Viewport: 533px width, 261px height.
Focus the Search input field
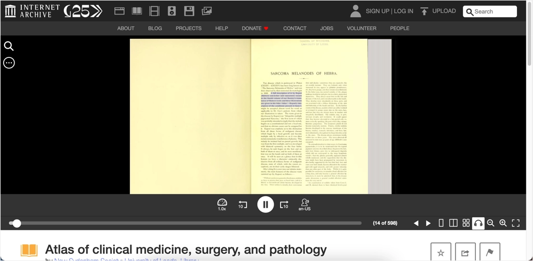[490, 11]
